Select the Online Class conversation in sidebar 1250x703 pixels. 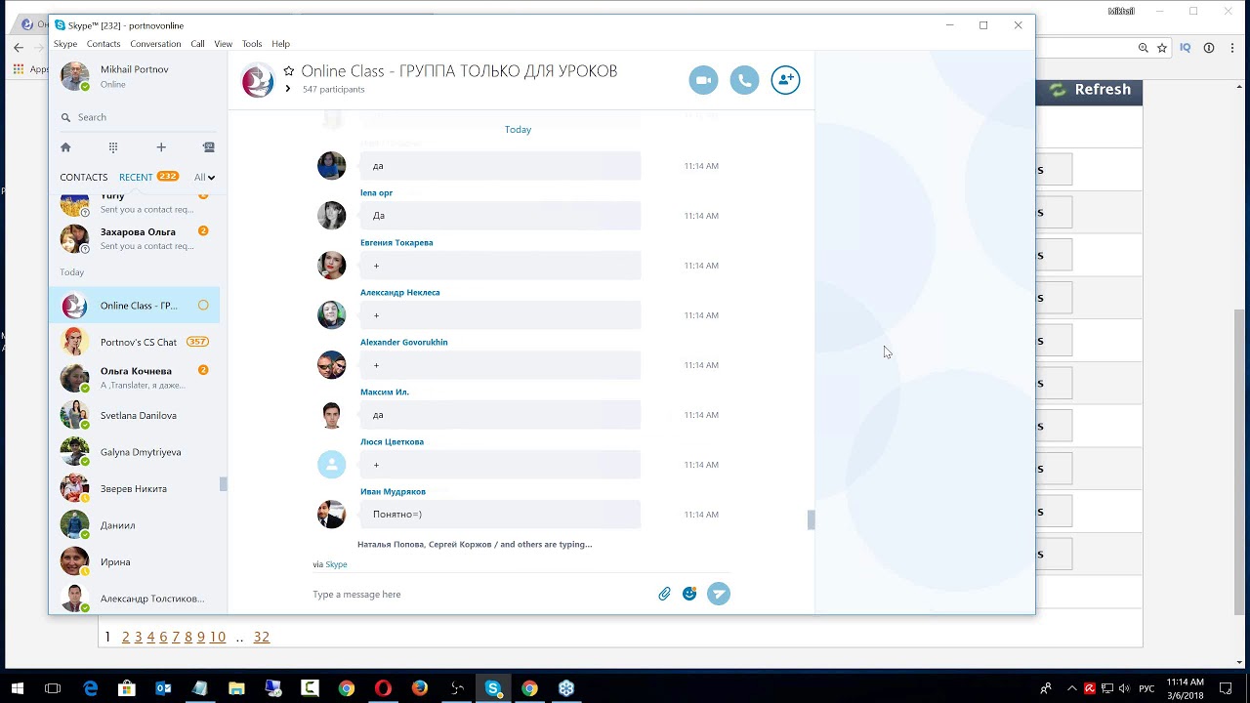[x=135, y=306]
